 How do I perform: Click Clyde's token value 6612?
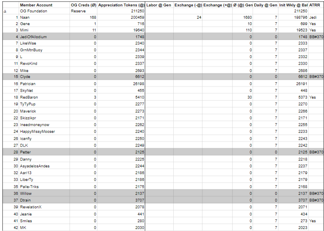(121, 77)
